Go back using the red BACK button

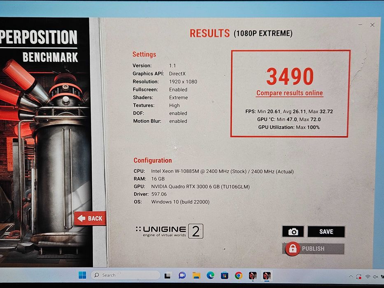click(90, 218)
